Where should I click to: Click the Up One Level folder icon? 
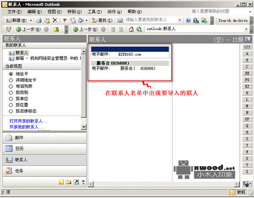[56, 29]
